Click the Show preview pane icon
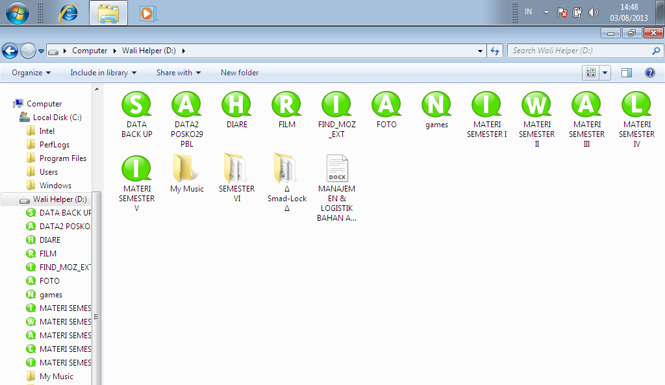The image size is (665, 385). pyautogui.click(x=627, y=73)
